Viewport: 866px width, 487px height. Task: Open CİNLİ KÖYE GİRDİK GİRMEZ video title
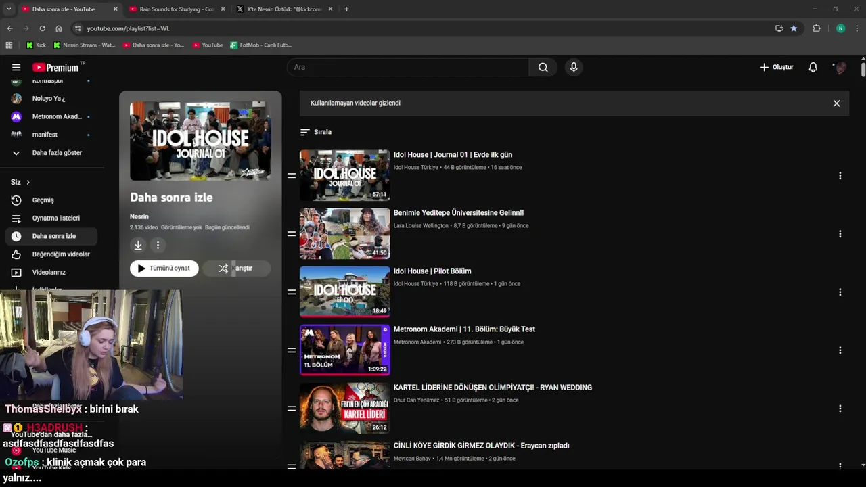coord(481,446)
